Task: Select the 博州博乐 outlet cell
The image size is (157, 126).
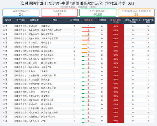Action: (45, 80)
